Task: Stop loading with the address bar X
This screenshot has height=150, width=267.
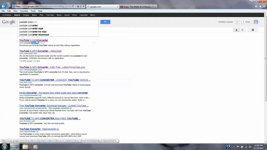Action: 83,7
